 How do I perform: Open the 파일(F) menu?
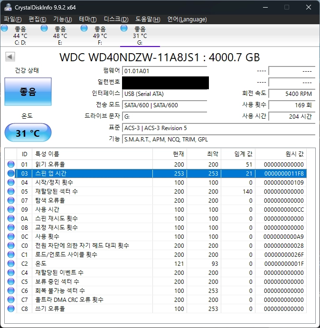pyautogui.click(x=12, y=19)
